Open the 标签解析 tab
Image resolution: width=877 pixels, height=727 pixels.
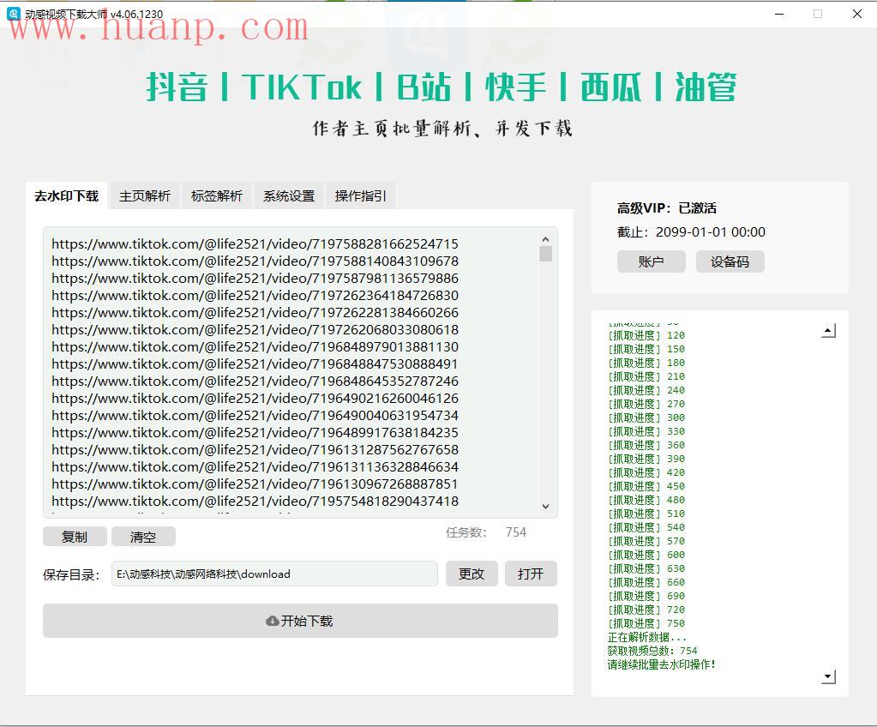(x=216, y=195)
